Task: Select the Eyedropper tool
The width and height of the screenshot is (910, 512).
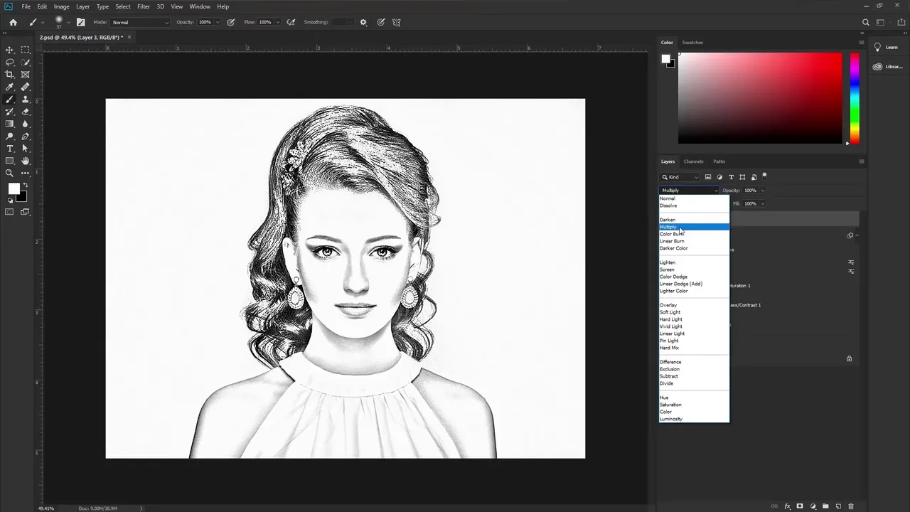Action: pyautogui.click(x=10, y=87)
